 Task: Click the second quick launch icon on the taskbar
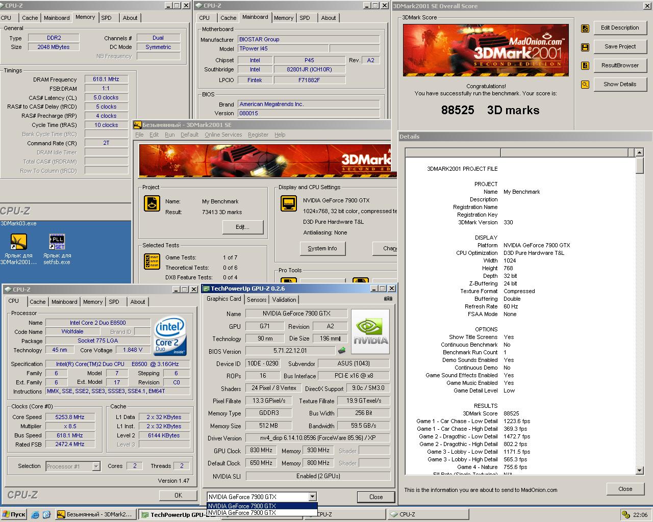(46, 515)
